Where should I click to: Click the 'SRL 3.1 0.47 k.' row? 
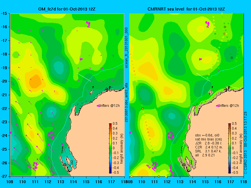point(208,151)
